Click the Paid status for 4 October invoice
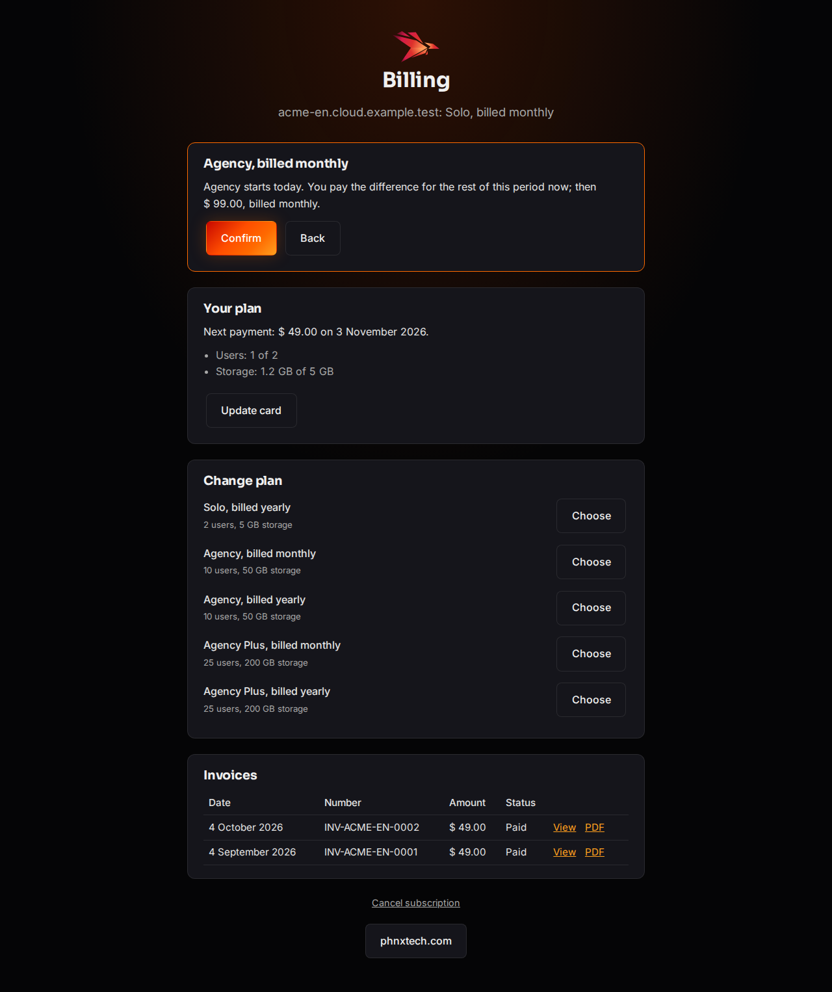The image size is (832, 992). [x=516, y=827]
